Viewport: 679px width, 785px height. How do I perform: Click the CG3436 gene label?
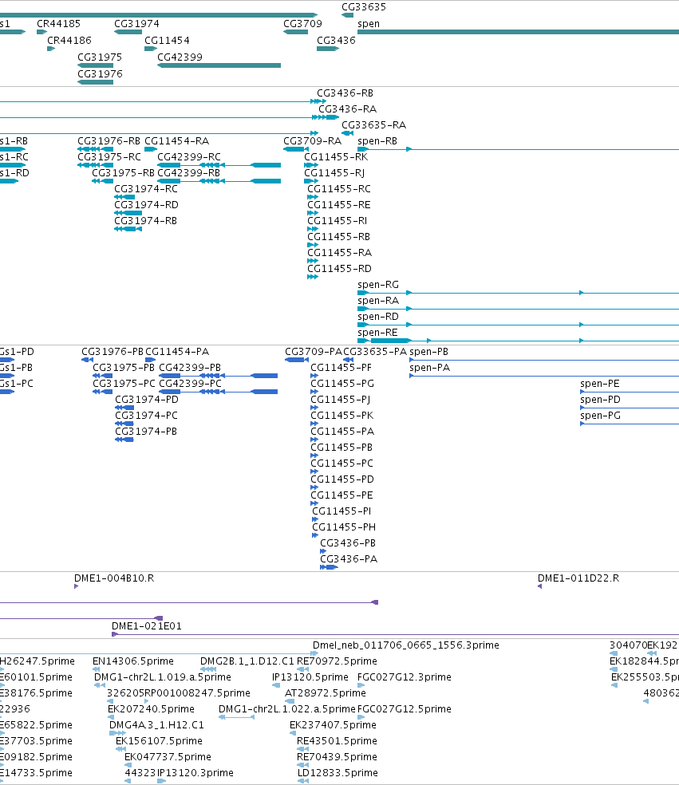click(336, 41)
